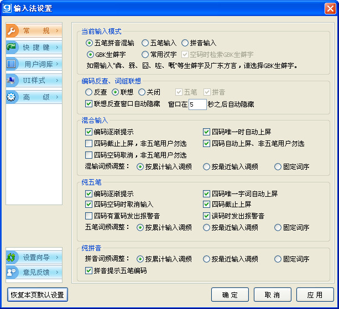Click the list icon beside 用户词库

pos(11,64)
